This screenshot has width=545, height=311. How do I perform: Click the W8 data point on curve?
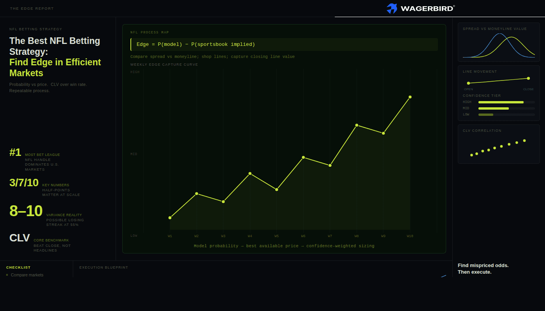[357, 125]
